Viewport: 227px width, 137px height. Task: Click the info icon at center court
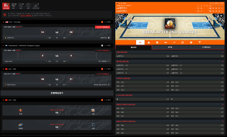click(170, 23)
